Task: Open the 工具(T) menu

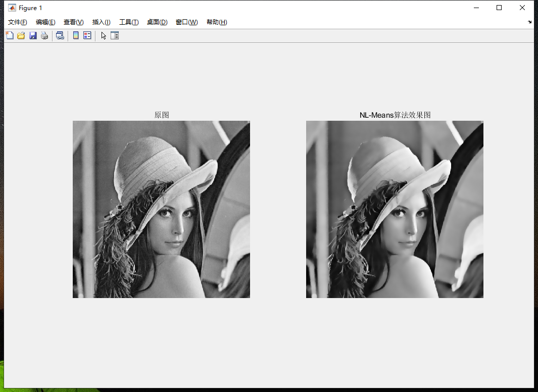Action: [129, 22]
